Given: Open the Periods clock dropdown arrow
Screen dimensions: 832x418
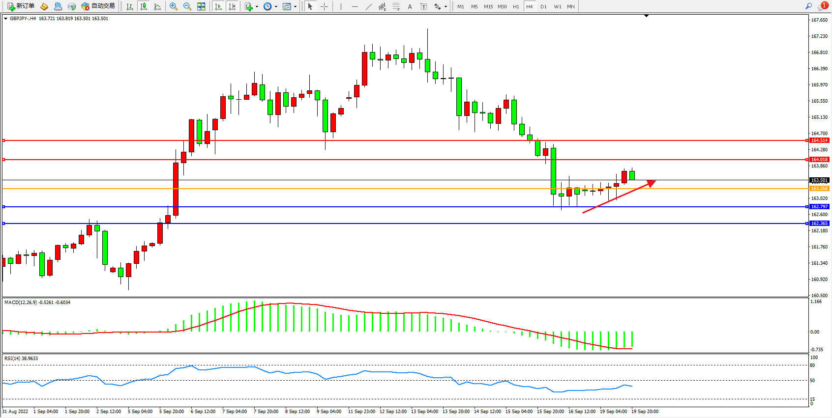Looking at the screenshot, I should 276,7.
